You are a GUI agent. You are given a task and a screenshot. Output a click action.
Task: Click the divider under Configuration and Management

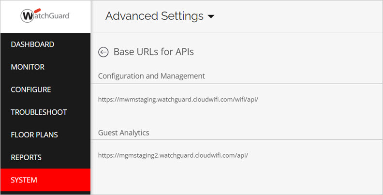coord(237,84)
